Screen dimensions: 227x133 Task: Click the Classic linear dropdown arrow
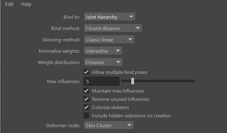point(130,40)
